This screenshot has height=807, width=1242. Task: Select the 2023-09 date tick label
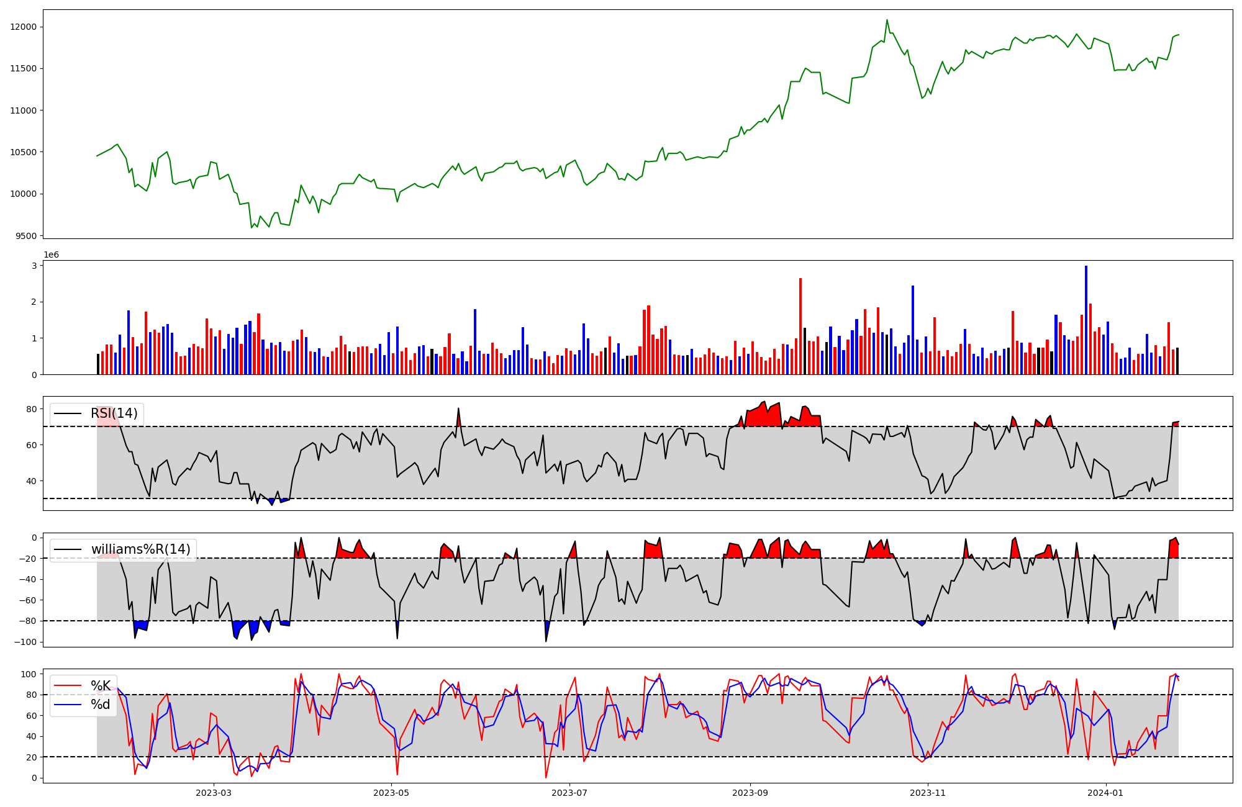pos(750,793)
